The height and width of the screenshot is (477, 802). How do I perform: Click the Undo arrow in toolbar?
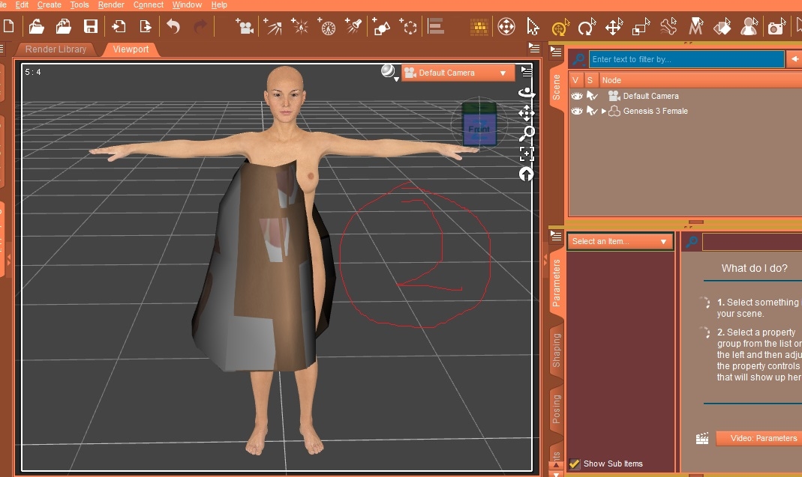(173, 27)
